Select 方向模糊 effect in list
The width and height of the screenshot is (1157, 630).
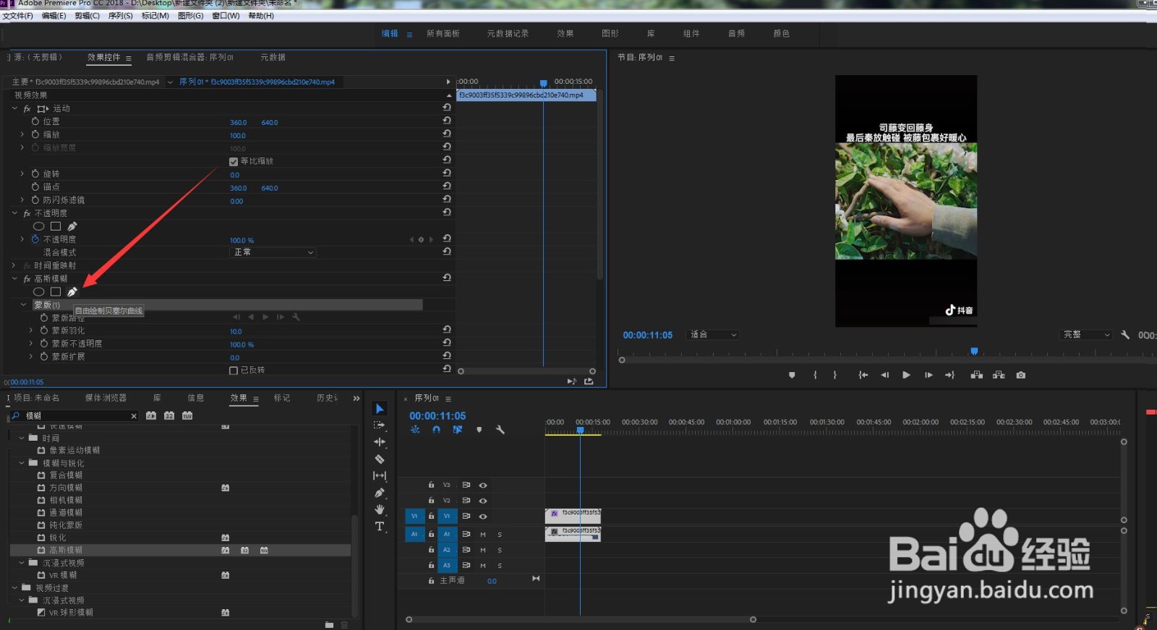pyautogui.click(x=66, y=488)
